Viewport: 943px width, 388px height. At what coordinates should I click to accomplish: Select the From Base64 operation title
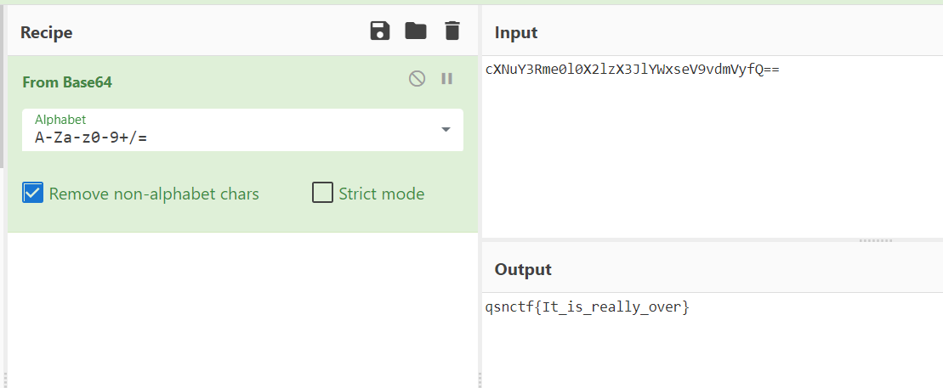67,82
